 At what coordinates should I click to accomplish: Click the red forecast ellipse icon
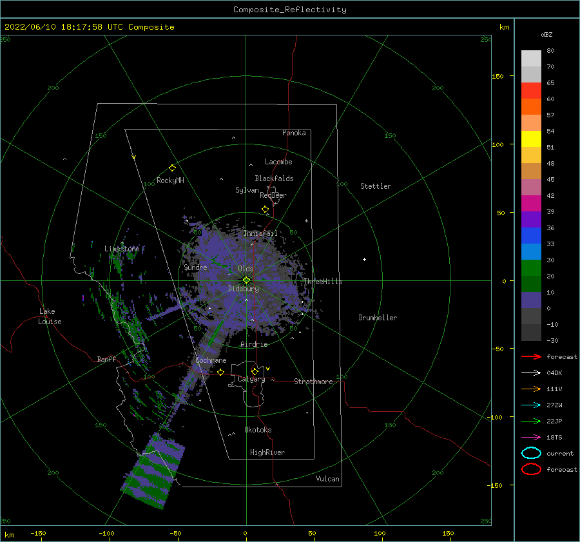tap(531, 469)
